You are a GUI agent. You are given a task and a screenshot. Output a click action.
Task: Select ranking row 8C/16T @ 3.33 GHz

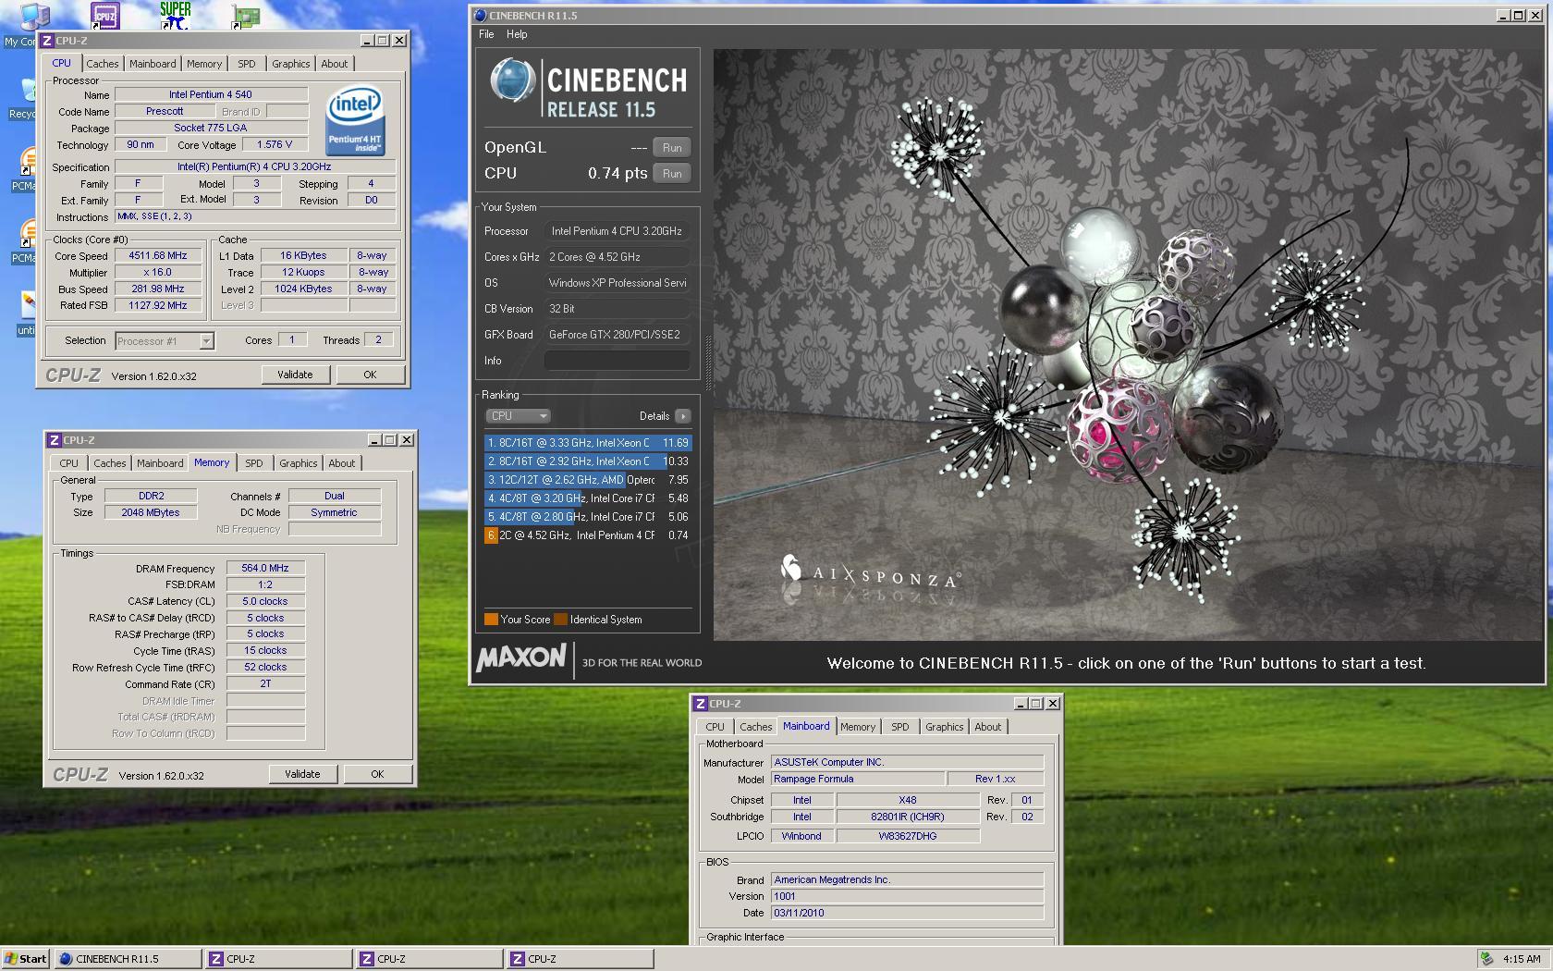point(588,443)
